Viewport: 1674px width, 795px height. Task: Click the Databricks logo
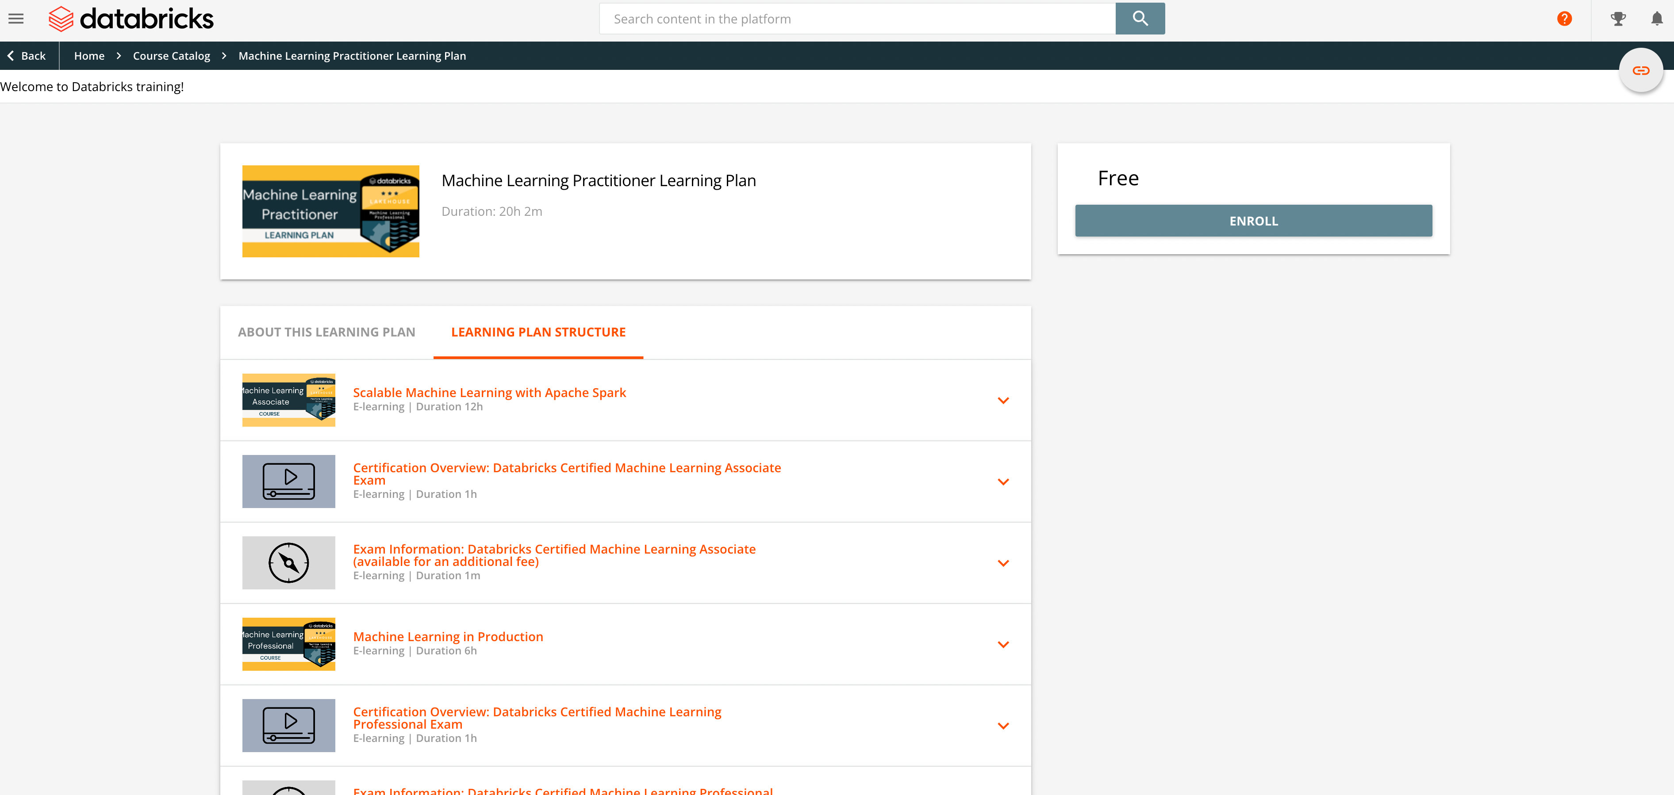pos(131,18)
